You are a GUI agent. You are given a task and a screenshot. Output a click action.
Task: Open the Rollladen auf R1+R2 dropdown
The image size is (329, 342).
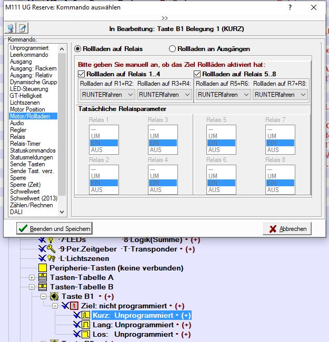point(107,95)
